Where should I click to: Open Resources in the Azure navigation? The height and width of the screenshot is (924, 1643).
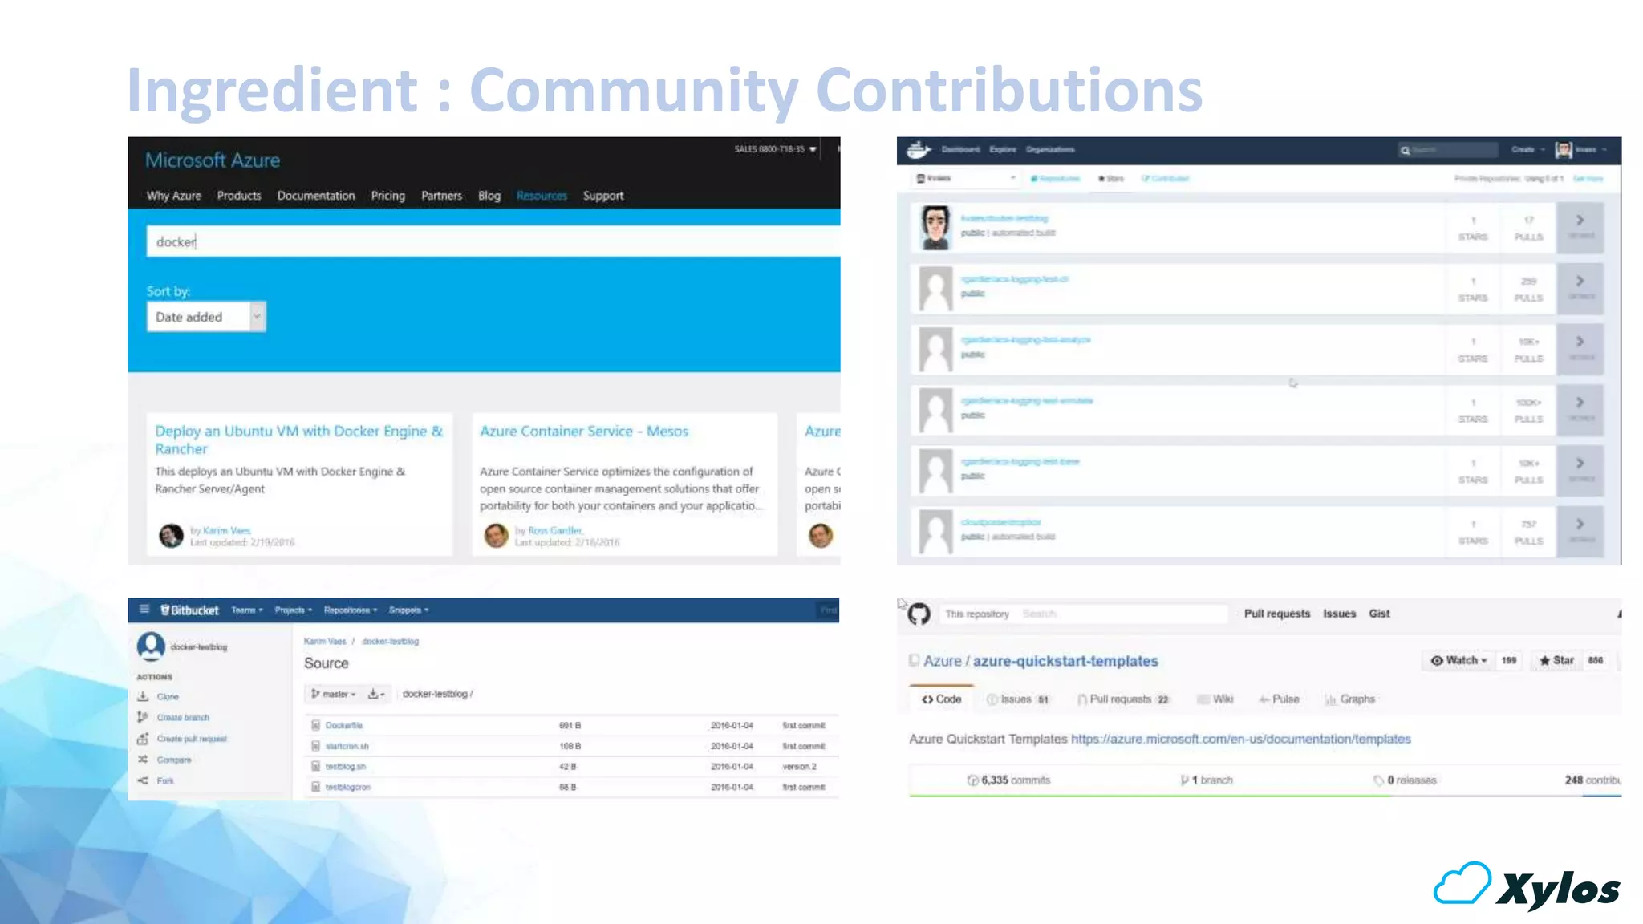[x=542, y=196]
